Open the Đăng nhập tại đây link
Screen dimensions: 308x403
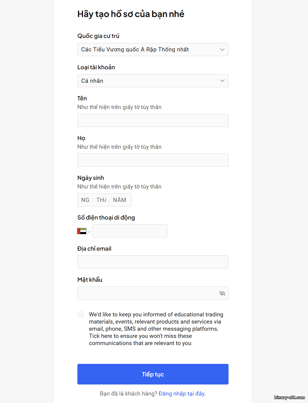tap(182, 393)
